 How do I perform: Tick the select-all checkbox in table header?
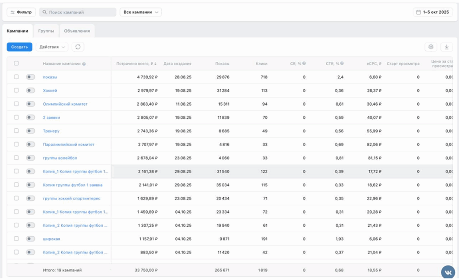pos(16,63)
